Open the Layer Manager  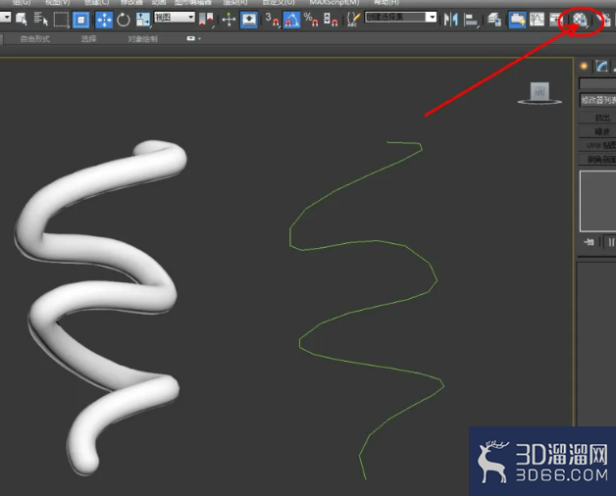(x=494, y=20)
